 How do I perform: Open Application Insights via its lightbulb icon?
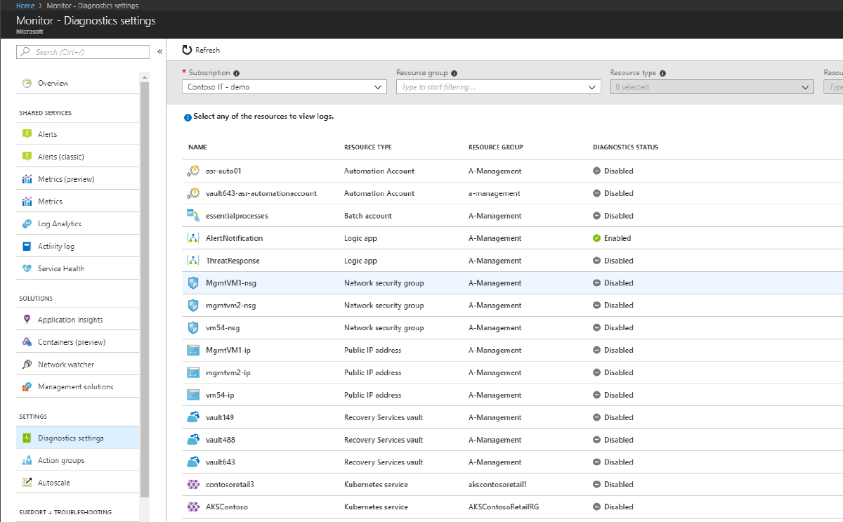click(x=27, y=319)
